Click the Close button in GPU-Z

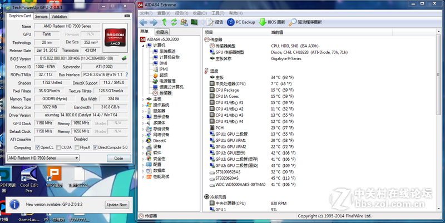coord(118,158)
